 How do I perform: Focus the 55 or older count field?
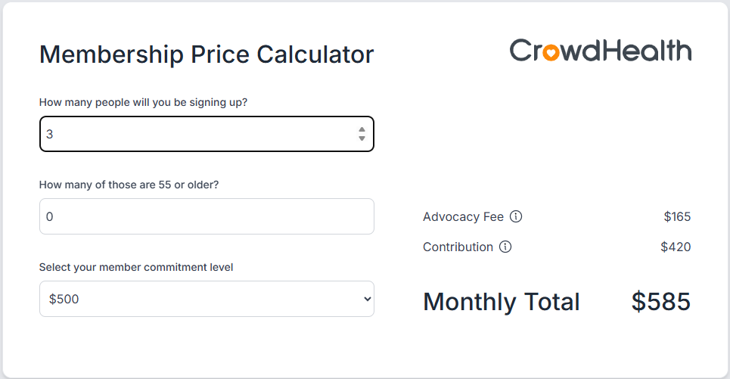click(x=207, y=216)
